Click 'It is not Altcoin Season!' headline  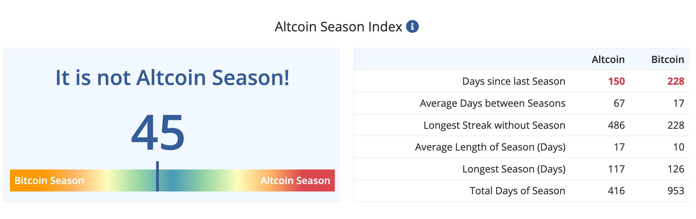172,78
